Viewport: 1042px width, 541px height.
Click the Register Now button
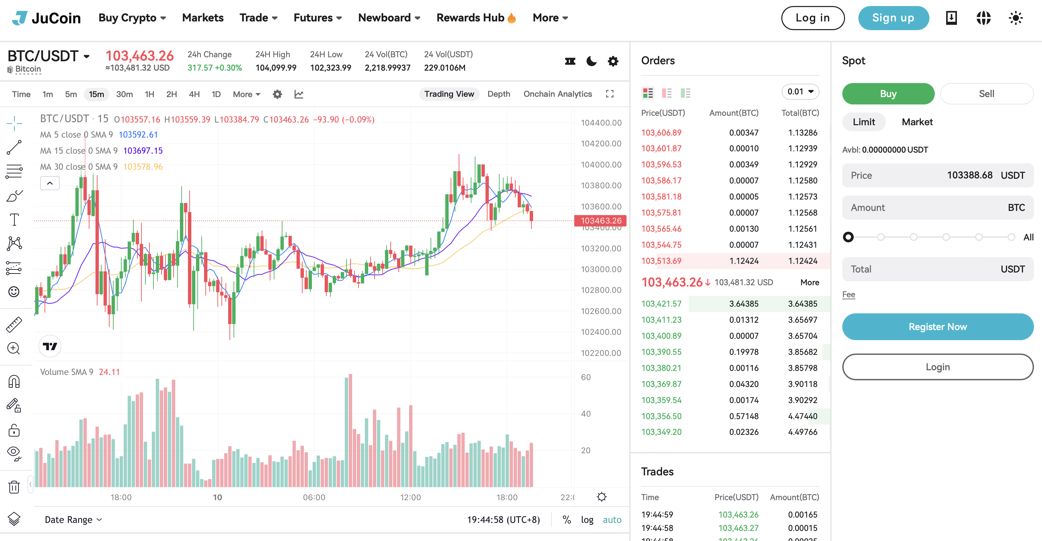938,326
